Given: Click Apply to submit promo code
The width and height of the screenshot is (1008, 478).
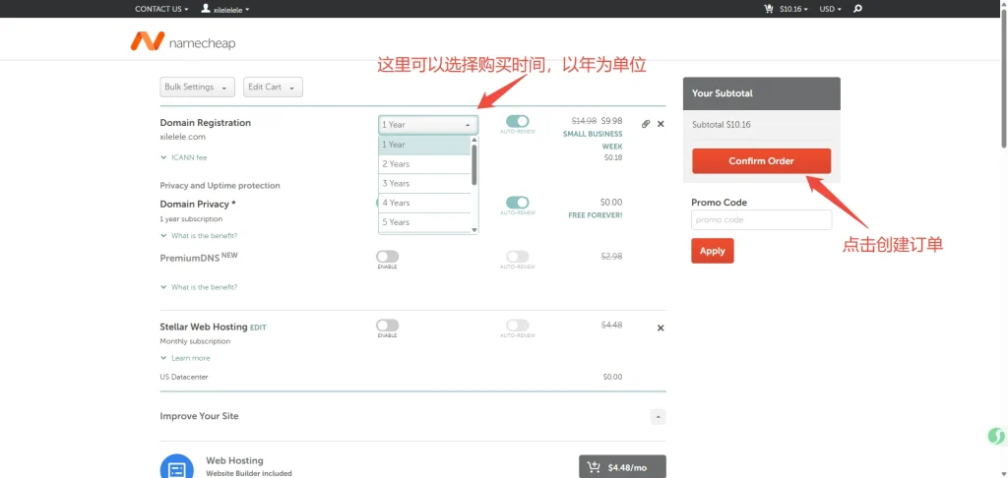Looking at the screenshot, I should 713,251.
